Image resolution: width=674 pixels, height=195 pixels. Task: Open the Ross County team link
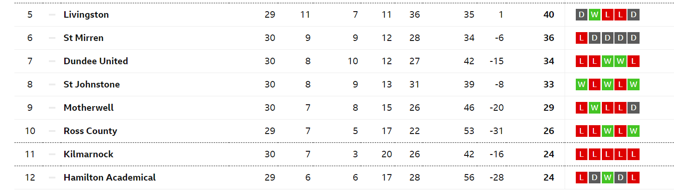click(x=90, y=131)
